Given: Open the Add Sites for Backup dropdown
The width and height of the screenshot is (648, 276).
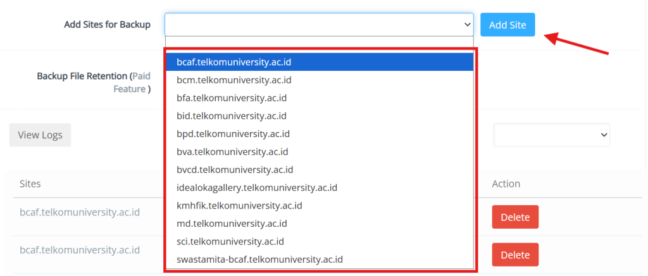Looking at the screenshot, I should (x=319, y=25).
